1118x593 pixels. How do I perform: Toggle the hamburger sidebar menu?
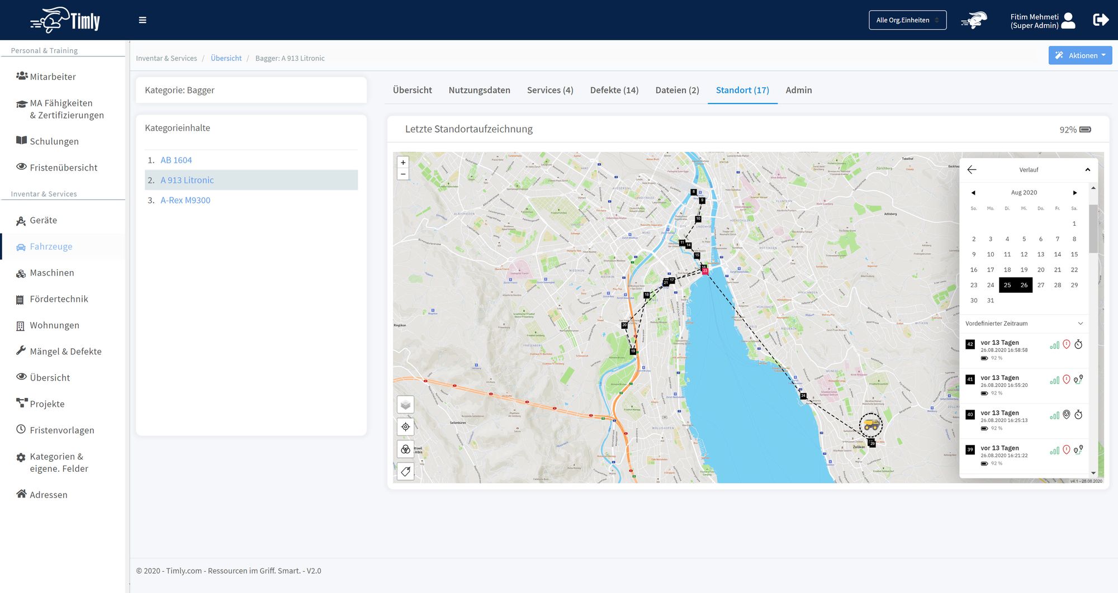(143, 20)
